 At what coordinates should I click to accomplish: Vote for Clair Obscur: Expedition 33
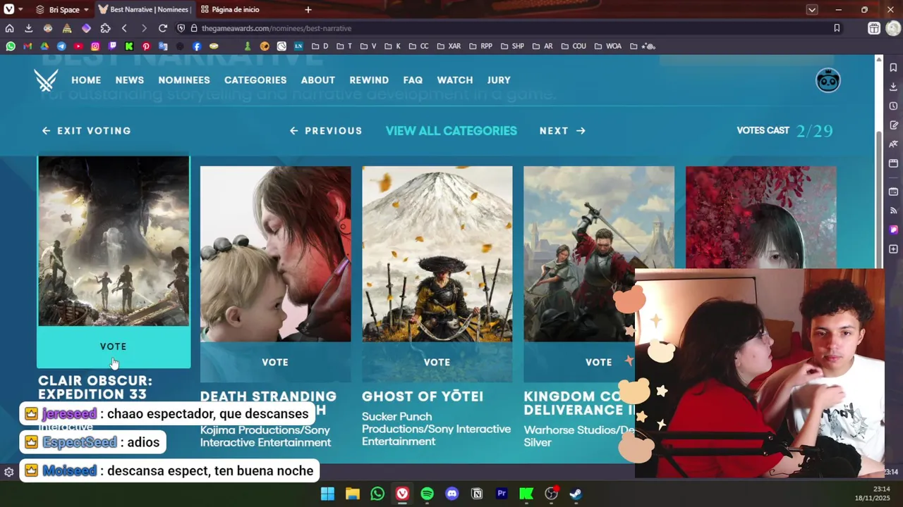pyautogui.click(x=114, y=346)
